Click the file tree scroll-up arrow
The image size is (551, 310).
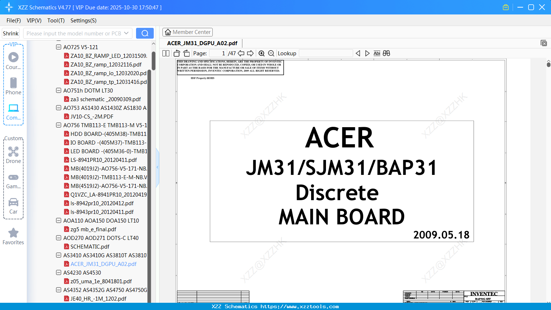point(153,44)
